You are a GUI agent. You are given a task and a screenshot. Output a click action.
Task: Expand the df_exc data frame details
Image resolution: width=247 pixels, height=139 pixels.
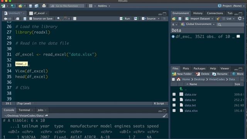pyautogui.click(x=173, y=37)
